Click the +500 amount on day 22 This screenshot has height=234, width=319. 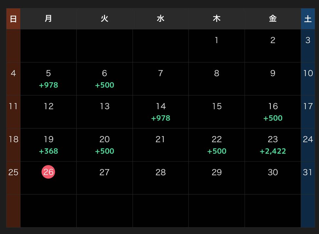(x=217, y=151)
